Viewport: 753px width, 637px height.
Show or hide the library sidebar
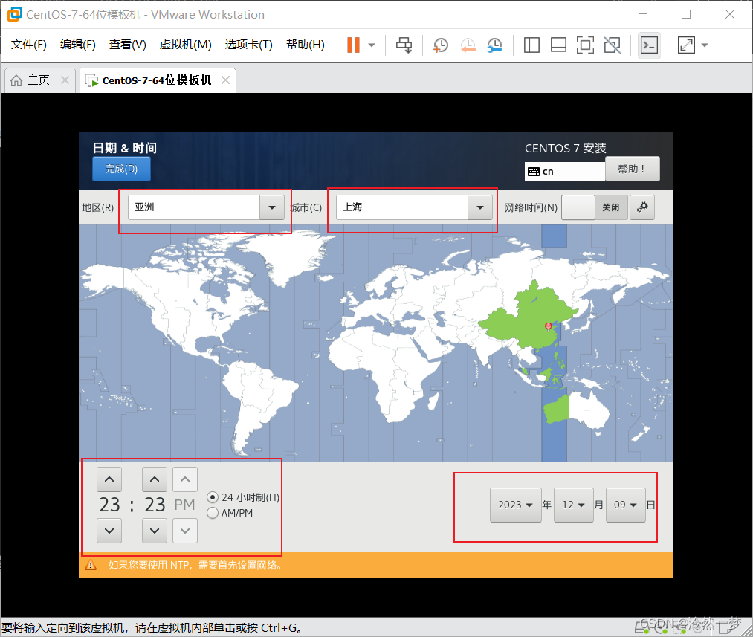(531, 45)
